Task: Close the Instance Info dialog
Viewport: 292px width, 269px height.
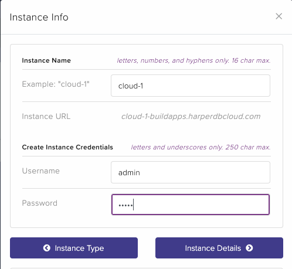Action: (x=279, y=16)
